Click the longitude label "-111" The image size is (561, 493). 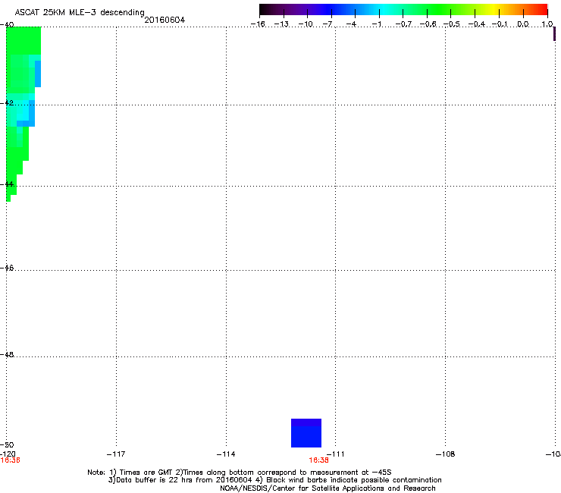pyautogui.click(x=336, y=454)
